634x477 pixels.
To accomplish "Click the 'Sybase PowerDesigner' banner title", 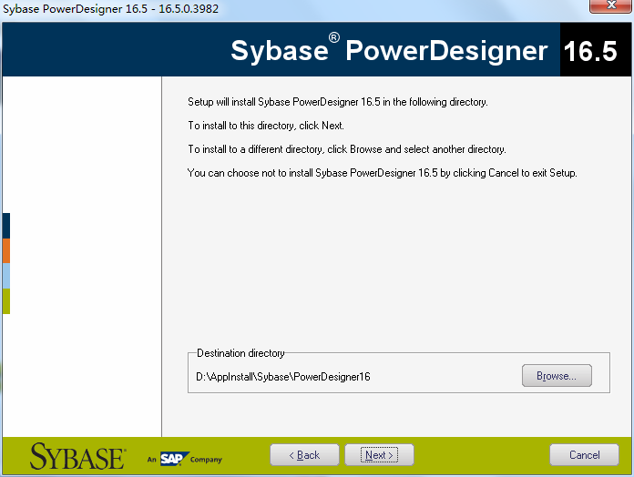I will tap(389, 50).
